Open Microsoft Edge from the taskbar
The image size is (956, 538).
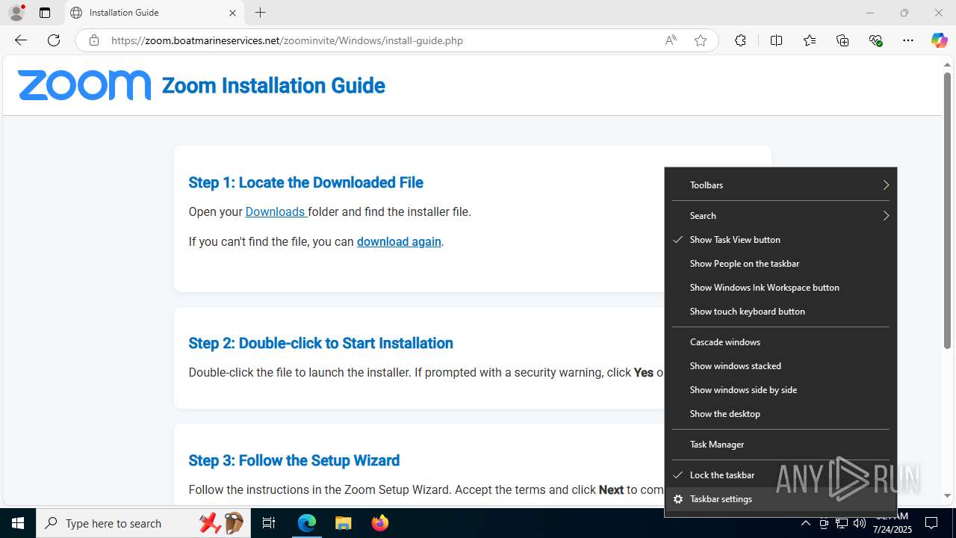tap(307, 523)
